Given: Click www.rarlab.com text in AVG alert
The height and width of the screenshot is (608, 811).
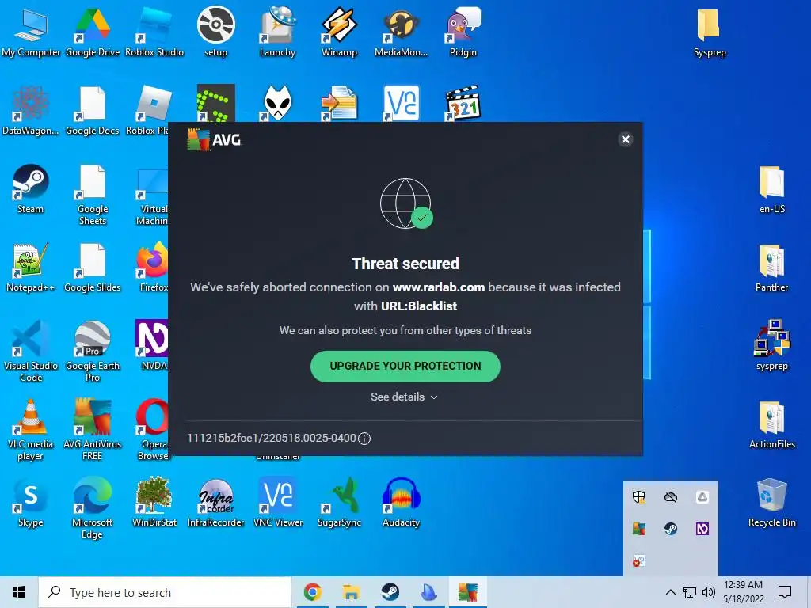Looking at the screenshot, I should (x=439, y=287).
